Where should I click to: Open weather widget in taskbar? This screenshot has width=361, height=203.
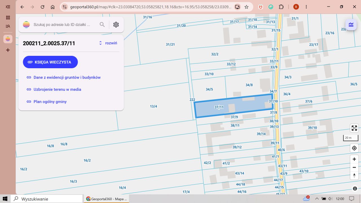click(x=306, y=198)
